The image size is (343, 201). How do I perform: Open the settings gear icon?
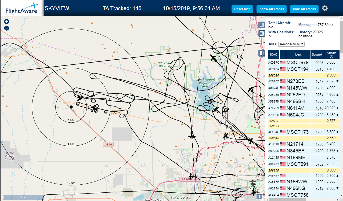pos(325,9)
